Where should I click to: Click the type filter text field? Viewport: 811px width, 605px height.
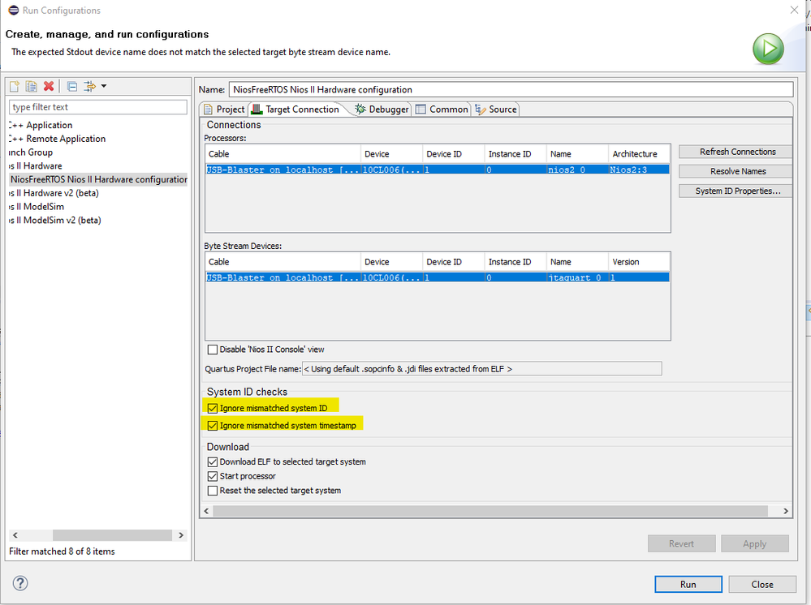[x=97, y=107]
